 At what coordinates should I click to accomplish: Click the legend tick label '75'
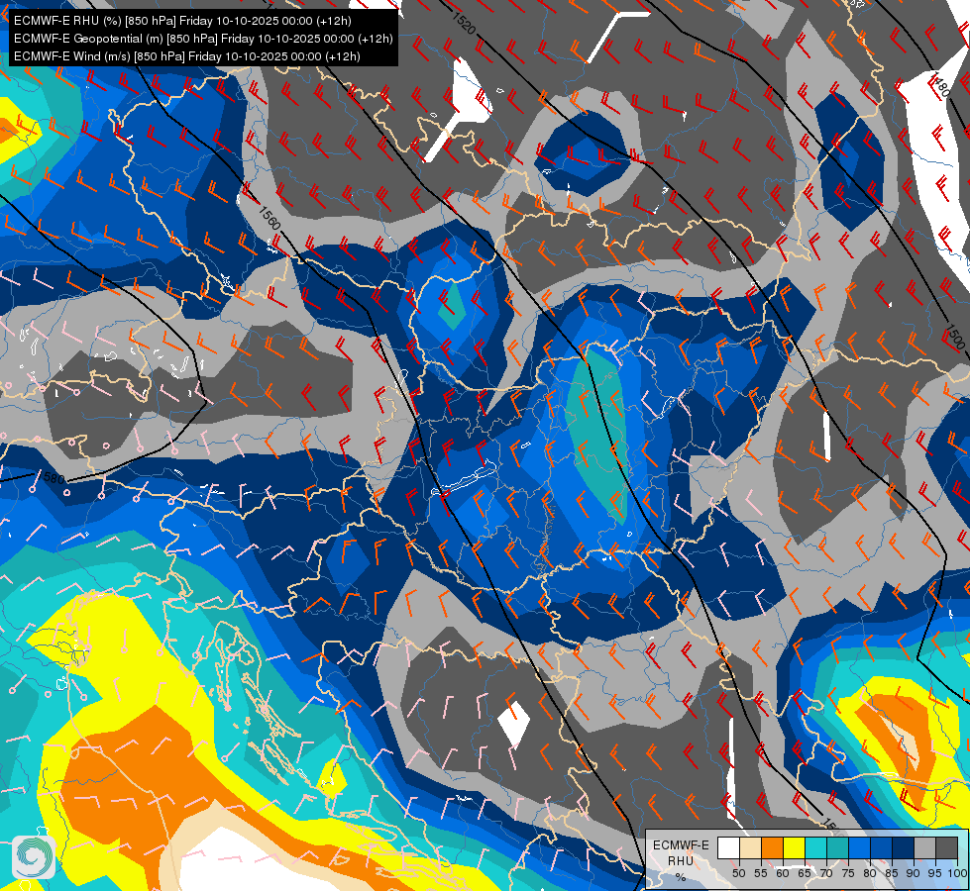click(x=848, y=874)
